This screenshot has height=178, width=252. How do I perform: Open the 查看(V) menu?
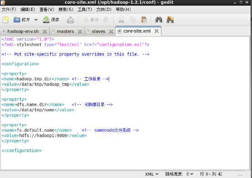[x=47, y=10]
